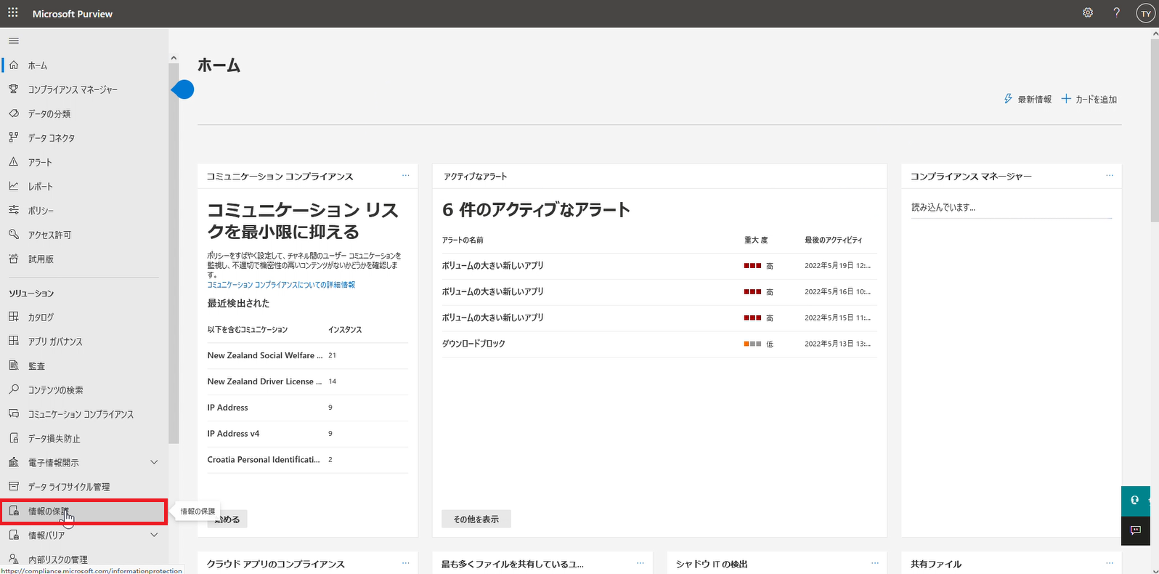Expand the 電子情報開示 chevron

pos(154,462)
